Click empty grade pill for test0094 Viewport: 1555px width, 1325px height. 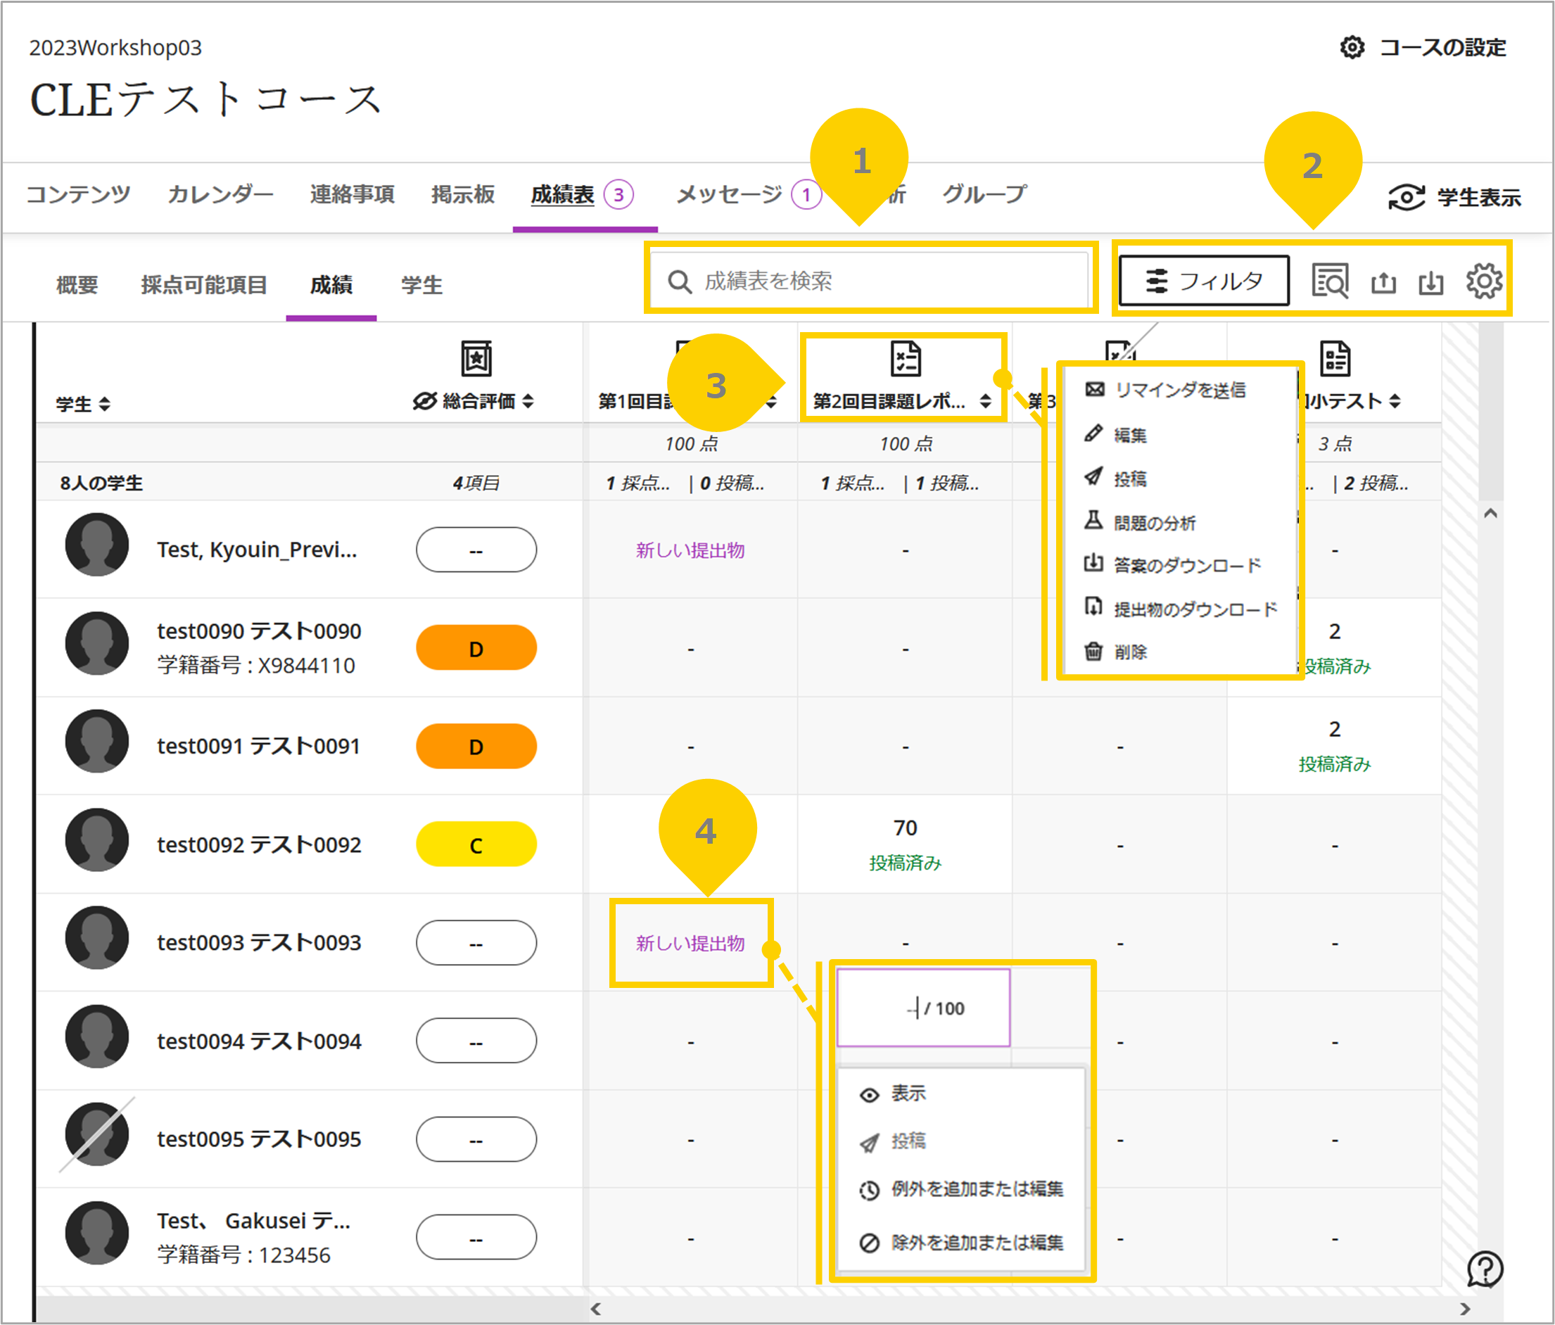click(x=476, y=1042)
